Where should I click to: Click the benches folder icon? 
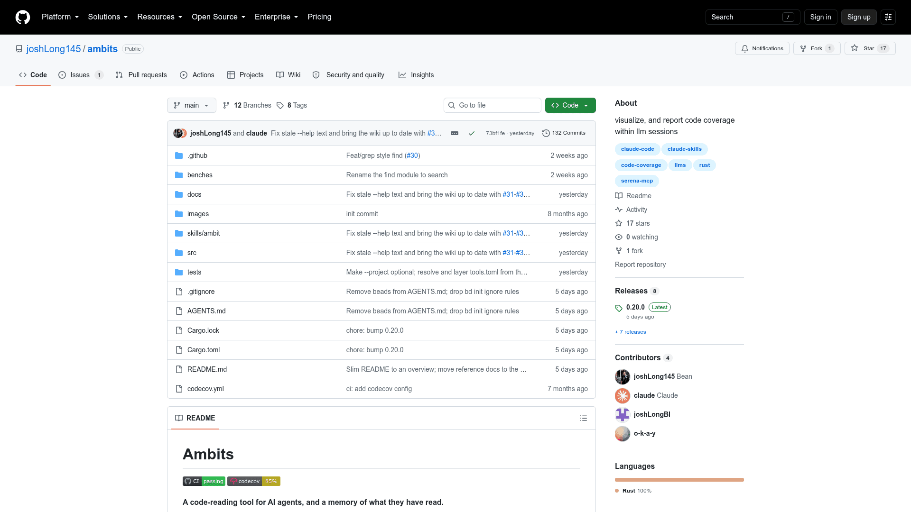(179, 175)
